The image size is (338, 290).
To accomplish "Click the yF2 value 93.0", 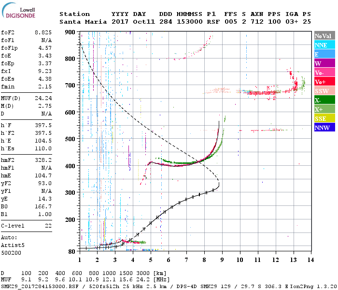I will 45,183.
